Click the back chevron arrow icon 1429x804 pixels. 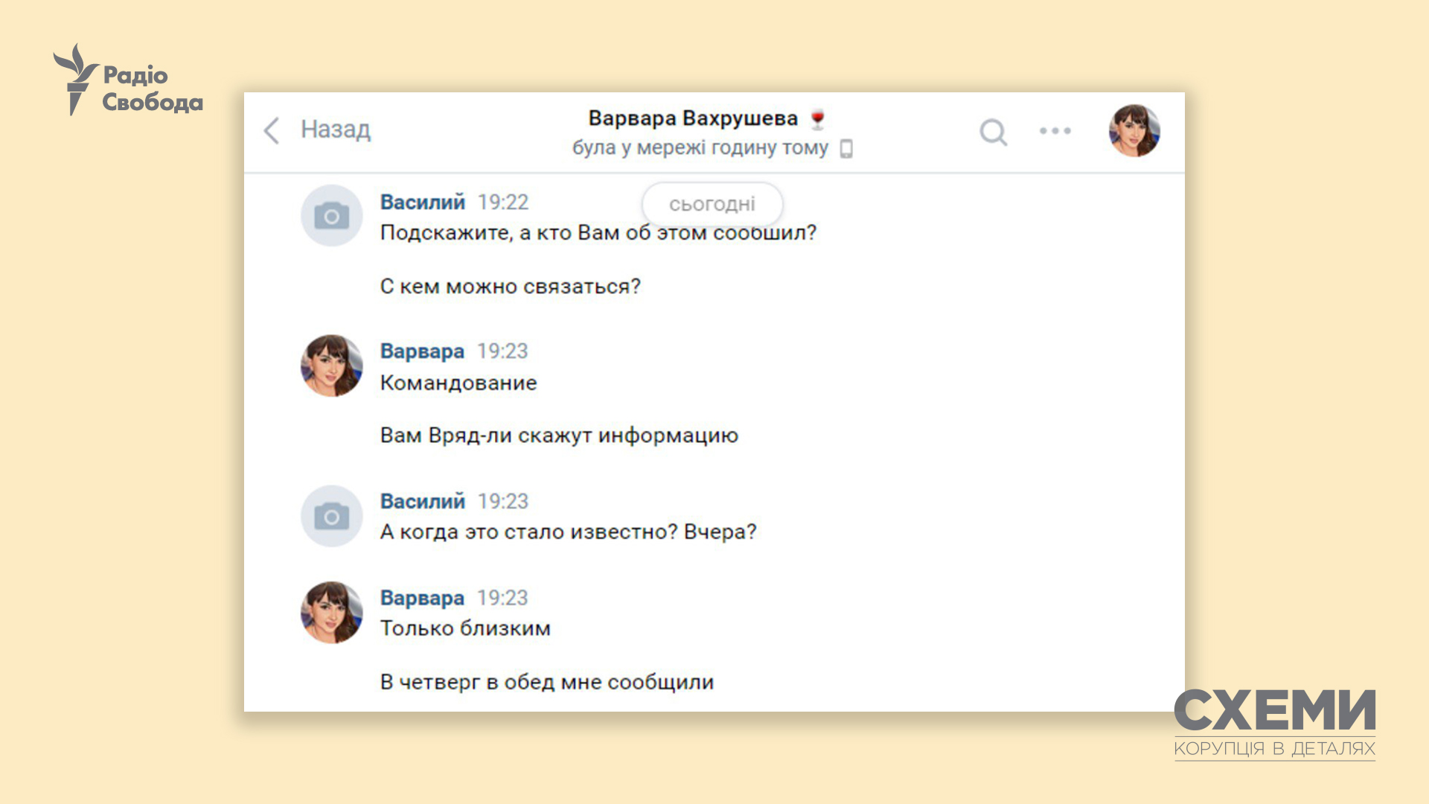[x=272, y=130]
